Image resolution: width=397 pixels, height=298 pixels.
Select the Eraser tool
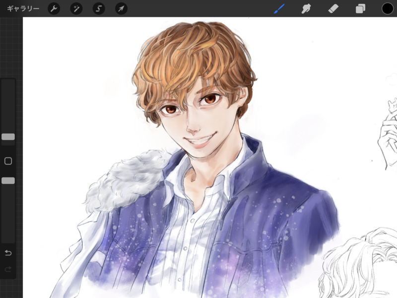(x=333, y=8)
